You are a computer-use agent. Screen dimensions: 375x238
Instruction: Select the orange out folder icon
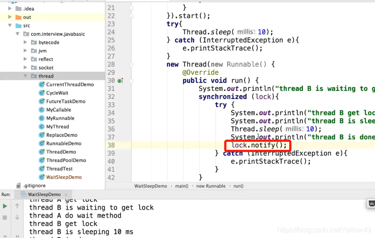click(x=19, y=17)
